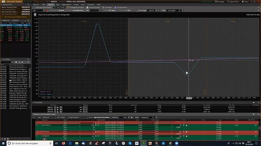This screenshot has width=261, height=146.
Task: Open the Messages link in the header
Action: 219,2
